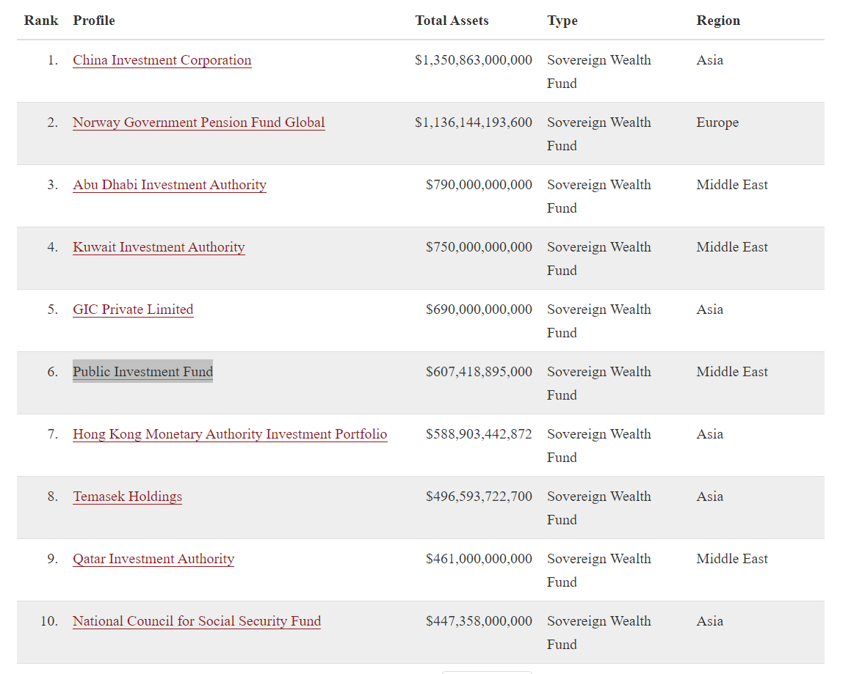Click the Abu Dhabi Investment Authority link

point(170,185)
